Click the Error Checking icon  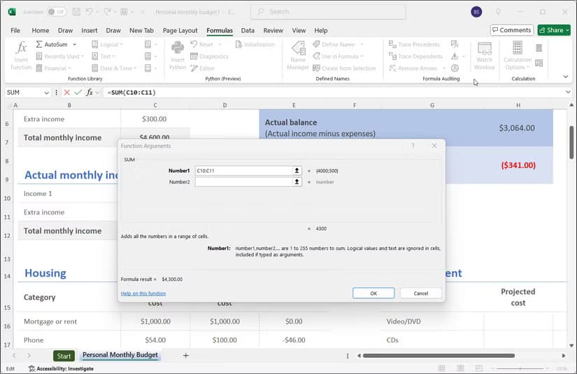tap(455, 56)
